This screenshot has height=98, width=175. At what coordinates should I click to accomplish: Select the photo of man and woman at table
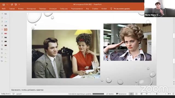coord(66,54)
